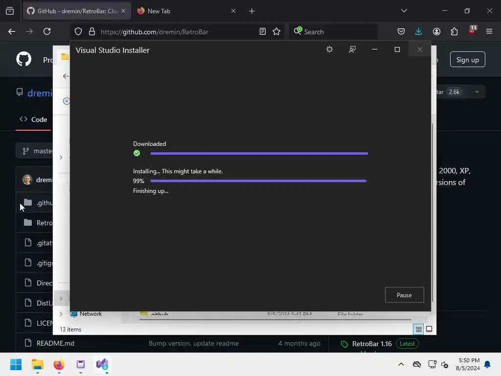
Task: Pause the Visual Studio installation
Action: [x=404, y=295]
